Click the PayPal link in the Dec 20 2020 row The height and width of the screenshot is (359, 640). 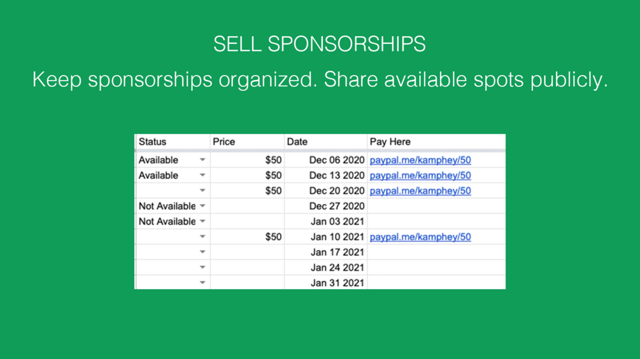click(420, 191)
